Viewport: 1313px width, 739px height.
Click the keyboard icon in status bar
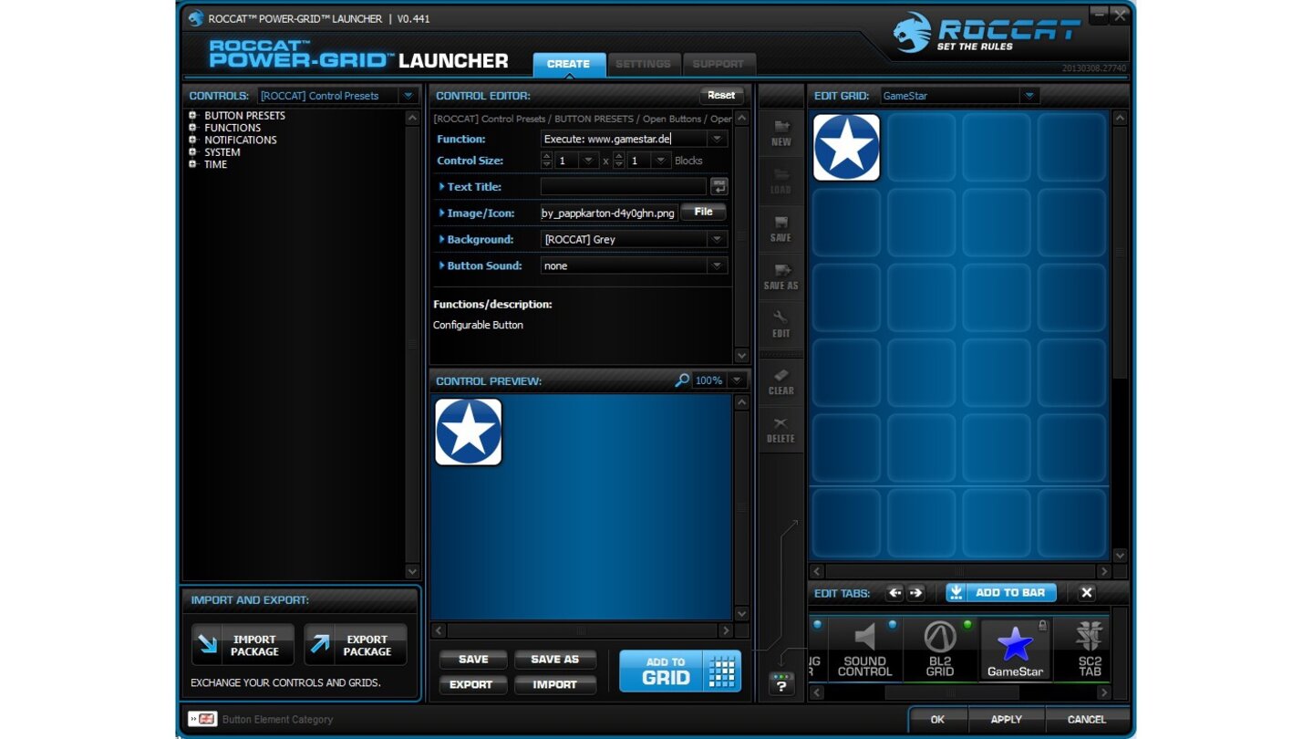click(x=202, y=719)
